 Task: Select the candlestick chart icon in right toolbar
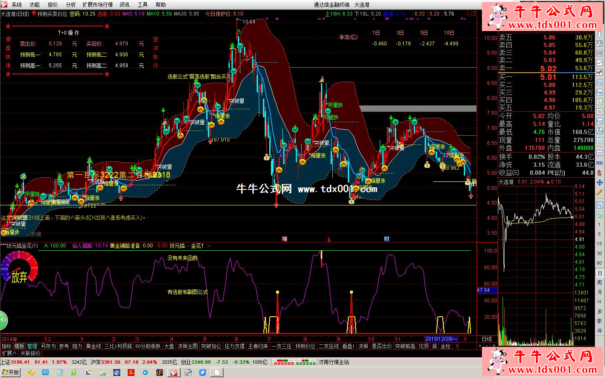600,72
